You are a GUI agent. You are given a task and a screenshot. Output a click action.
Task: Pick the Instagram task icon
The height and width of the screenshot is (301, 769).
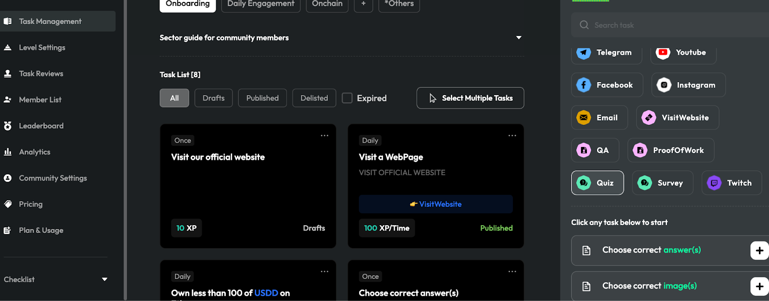[664, 85]
